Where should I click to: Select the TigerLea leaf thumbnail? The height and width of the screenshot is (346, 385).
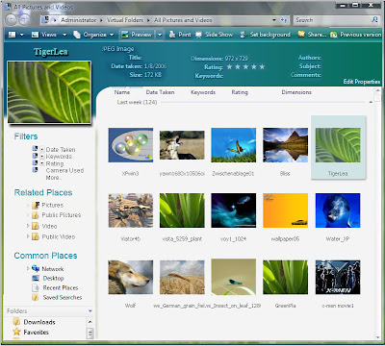point(338,145)
